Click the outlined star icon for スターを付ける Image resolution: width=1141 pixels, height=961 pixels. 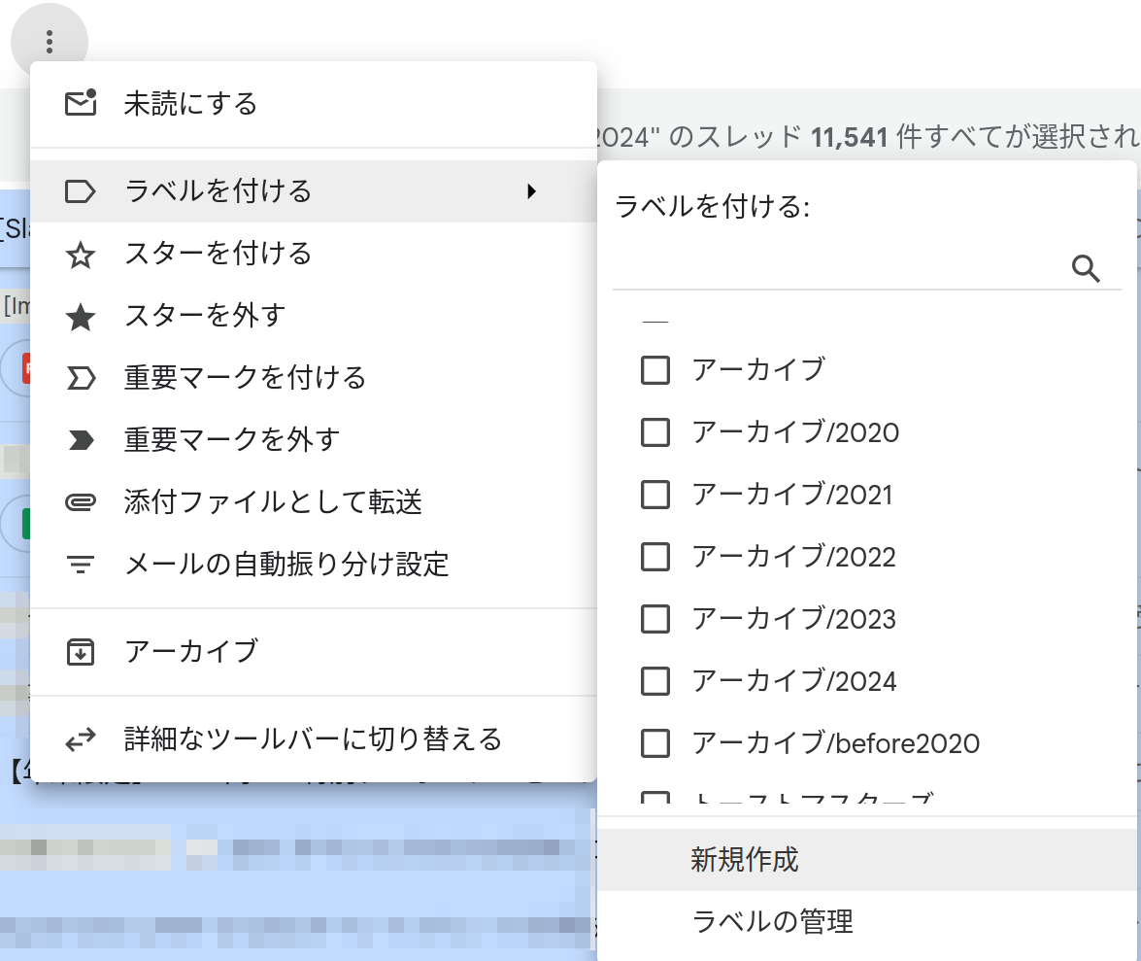click(x=80, y=255)
